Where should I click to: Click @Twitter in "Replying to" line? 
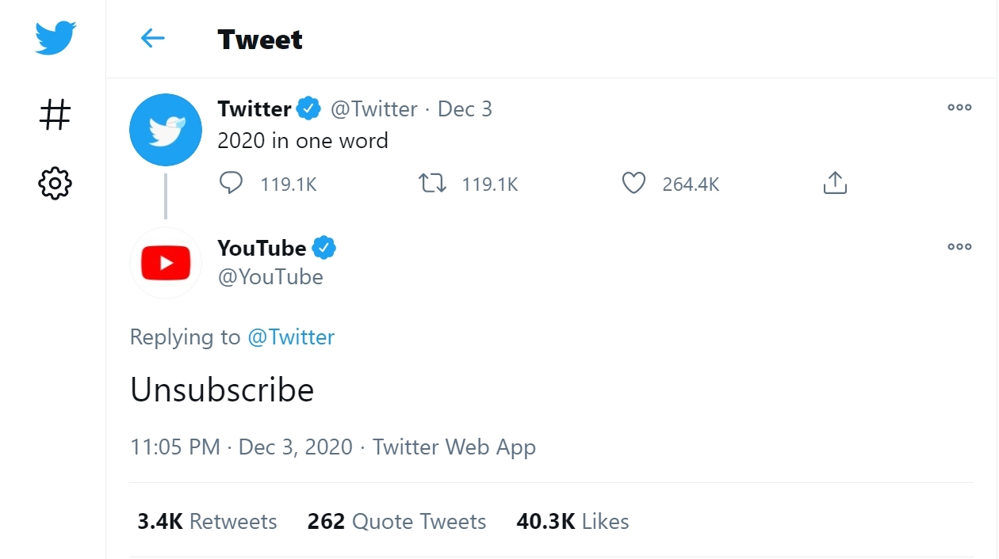pyautogui.click(x=291, y=337)
